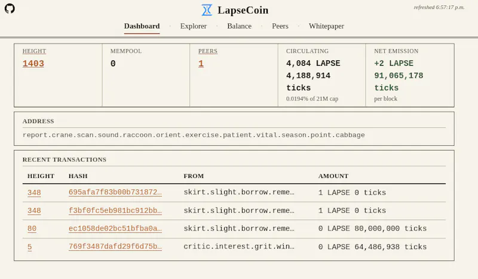Click the MEMPOOL label

(126, 51)
